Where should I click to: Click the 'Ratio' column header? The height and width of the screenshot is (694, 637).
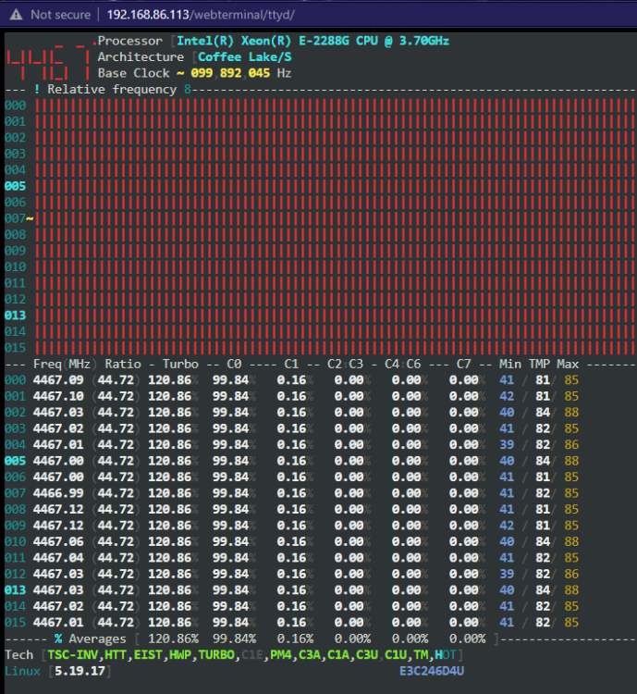click(x=123, y=365)
